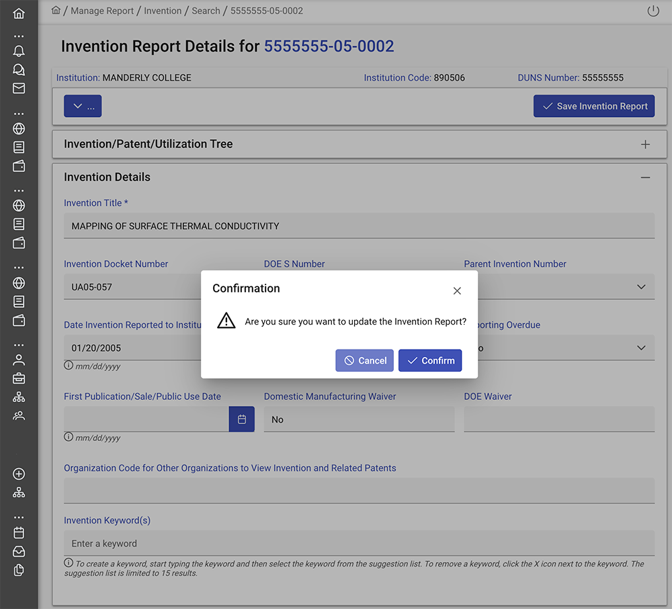This screenshot has height=609, width=672.
Task: Open the inbox tray icon in the sidebar
Action: 19,551
